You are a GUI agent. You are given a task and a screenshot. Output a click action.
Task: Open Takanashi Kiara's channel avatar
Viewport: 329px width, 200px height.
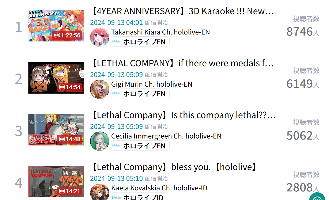[100, 37]
